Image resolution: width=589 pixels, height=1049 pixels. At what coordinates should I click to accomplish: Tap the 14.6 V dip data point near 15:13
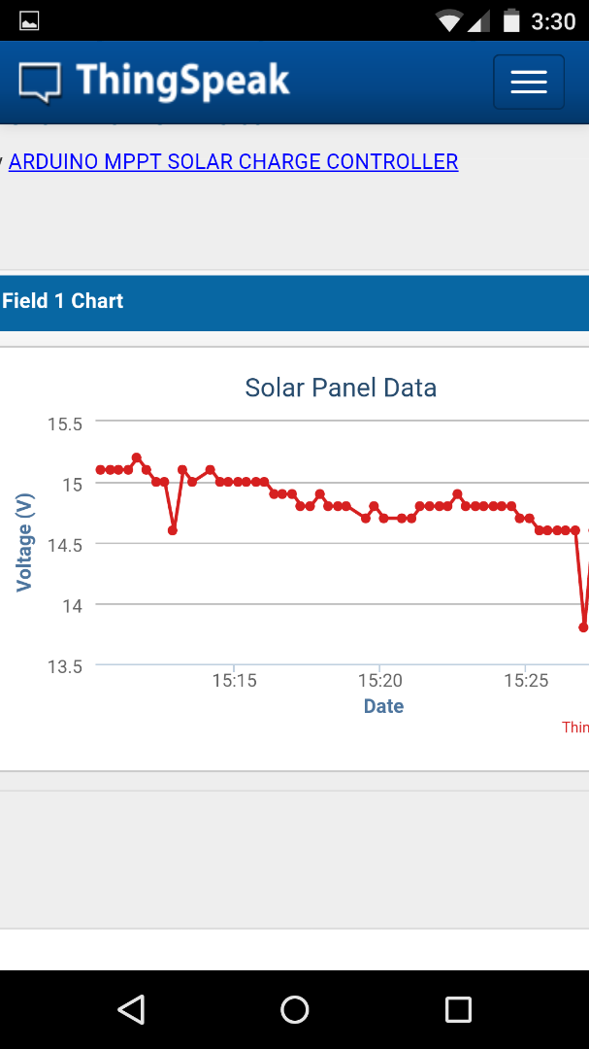173,530
